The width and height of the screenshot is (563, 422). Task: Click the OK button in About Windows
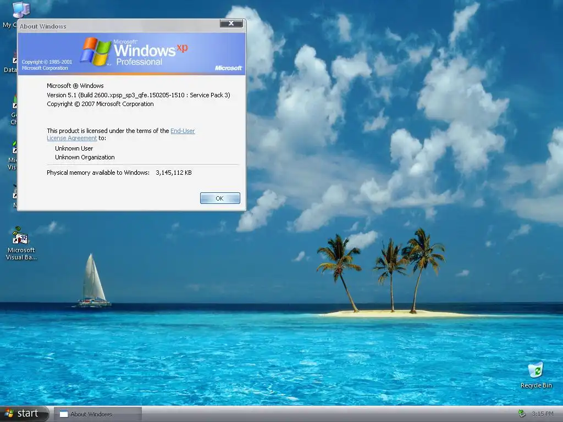[x=220, y=198]
